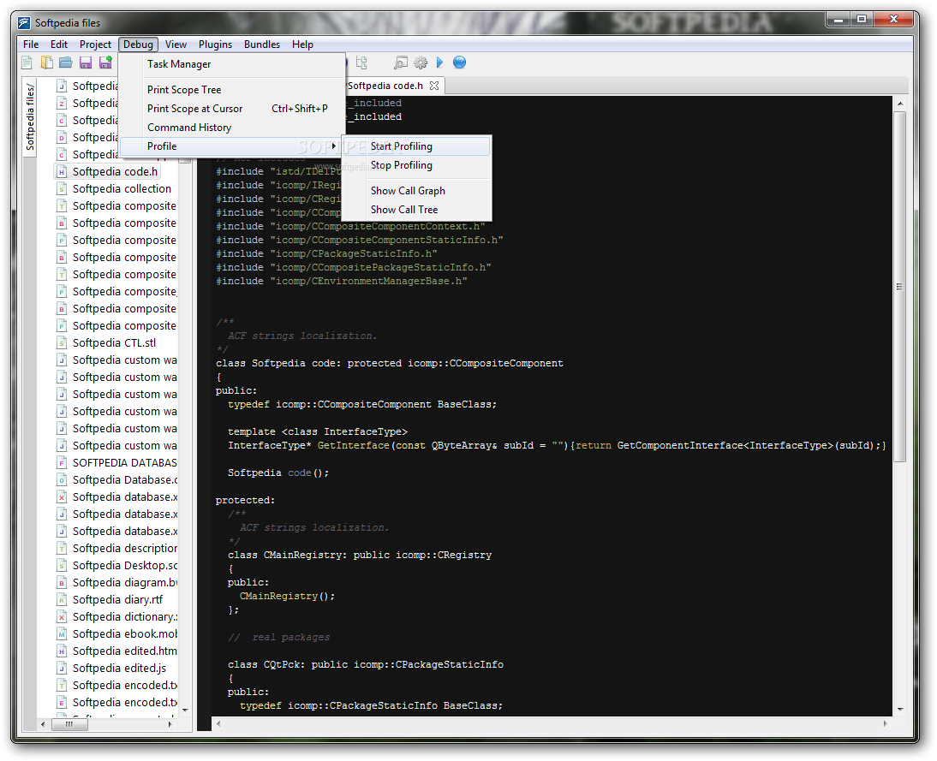
Task: Select Print Scope at Cursor entry
Action: coord(232,109)
